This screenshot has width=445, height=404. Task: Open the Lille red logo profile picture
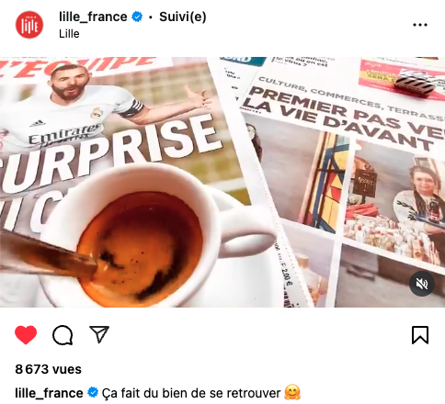29,25
